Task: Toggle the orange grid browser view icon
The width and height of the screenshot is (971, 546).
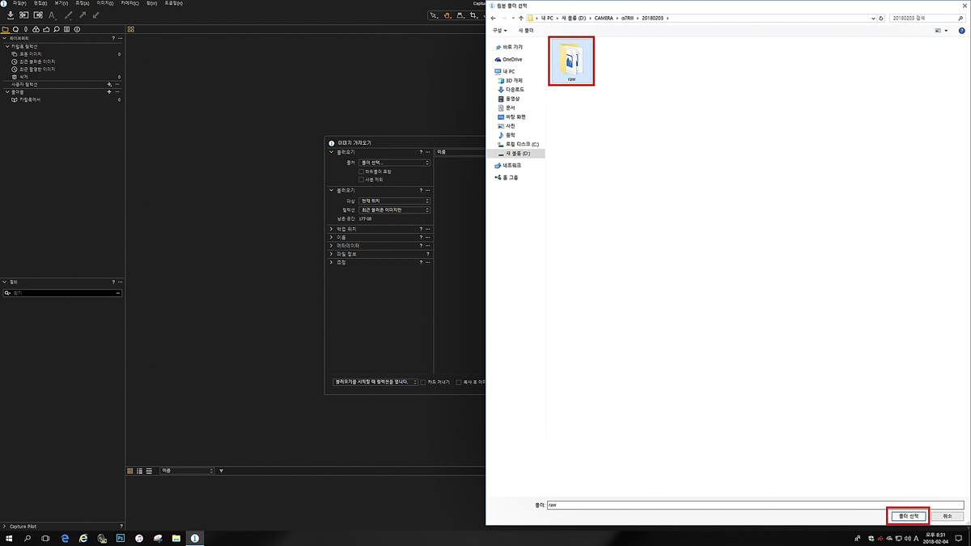Action: point(130,29)
